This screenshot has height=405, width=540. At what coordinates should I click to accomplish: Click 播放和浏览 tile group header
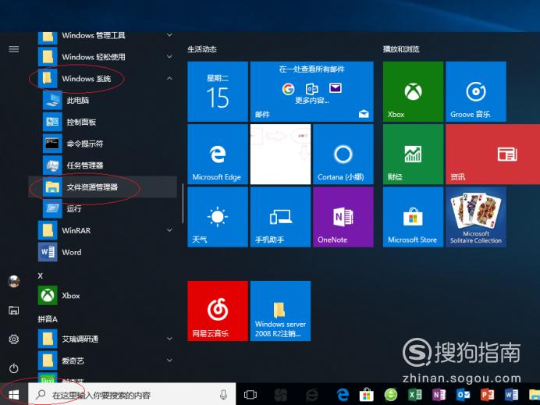pos(401,49)
